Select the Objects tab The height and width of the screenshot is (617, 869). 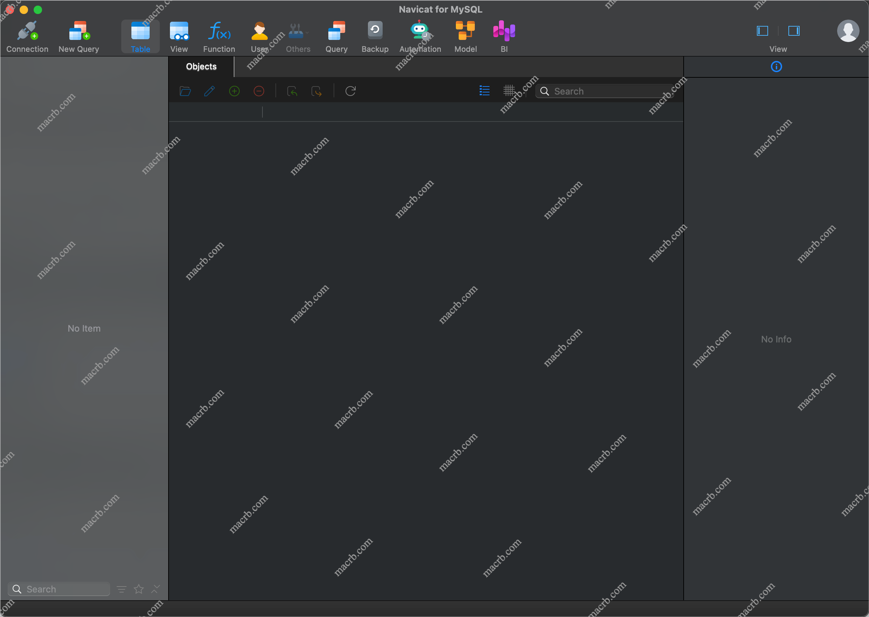(x=201, y=65)
